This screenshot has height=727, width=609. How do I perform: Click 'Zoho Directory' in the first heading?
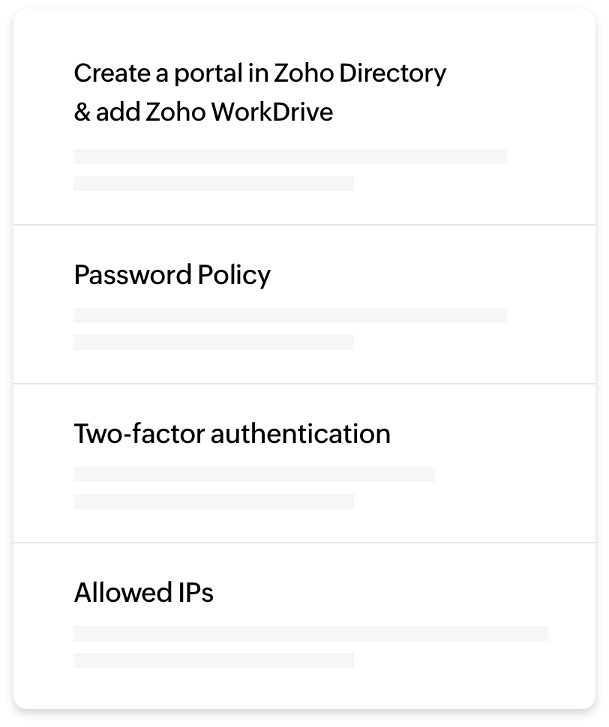(x=358, y=73)
